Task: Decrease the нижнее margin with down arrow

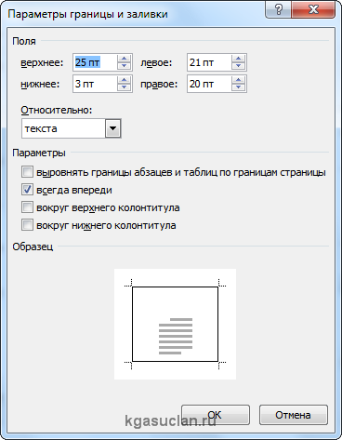Action: coord(125,87)
